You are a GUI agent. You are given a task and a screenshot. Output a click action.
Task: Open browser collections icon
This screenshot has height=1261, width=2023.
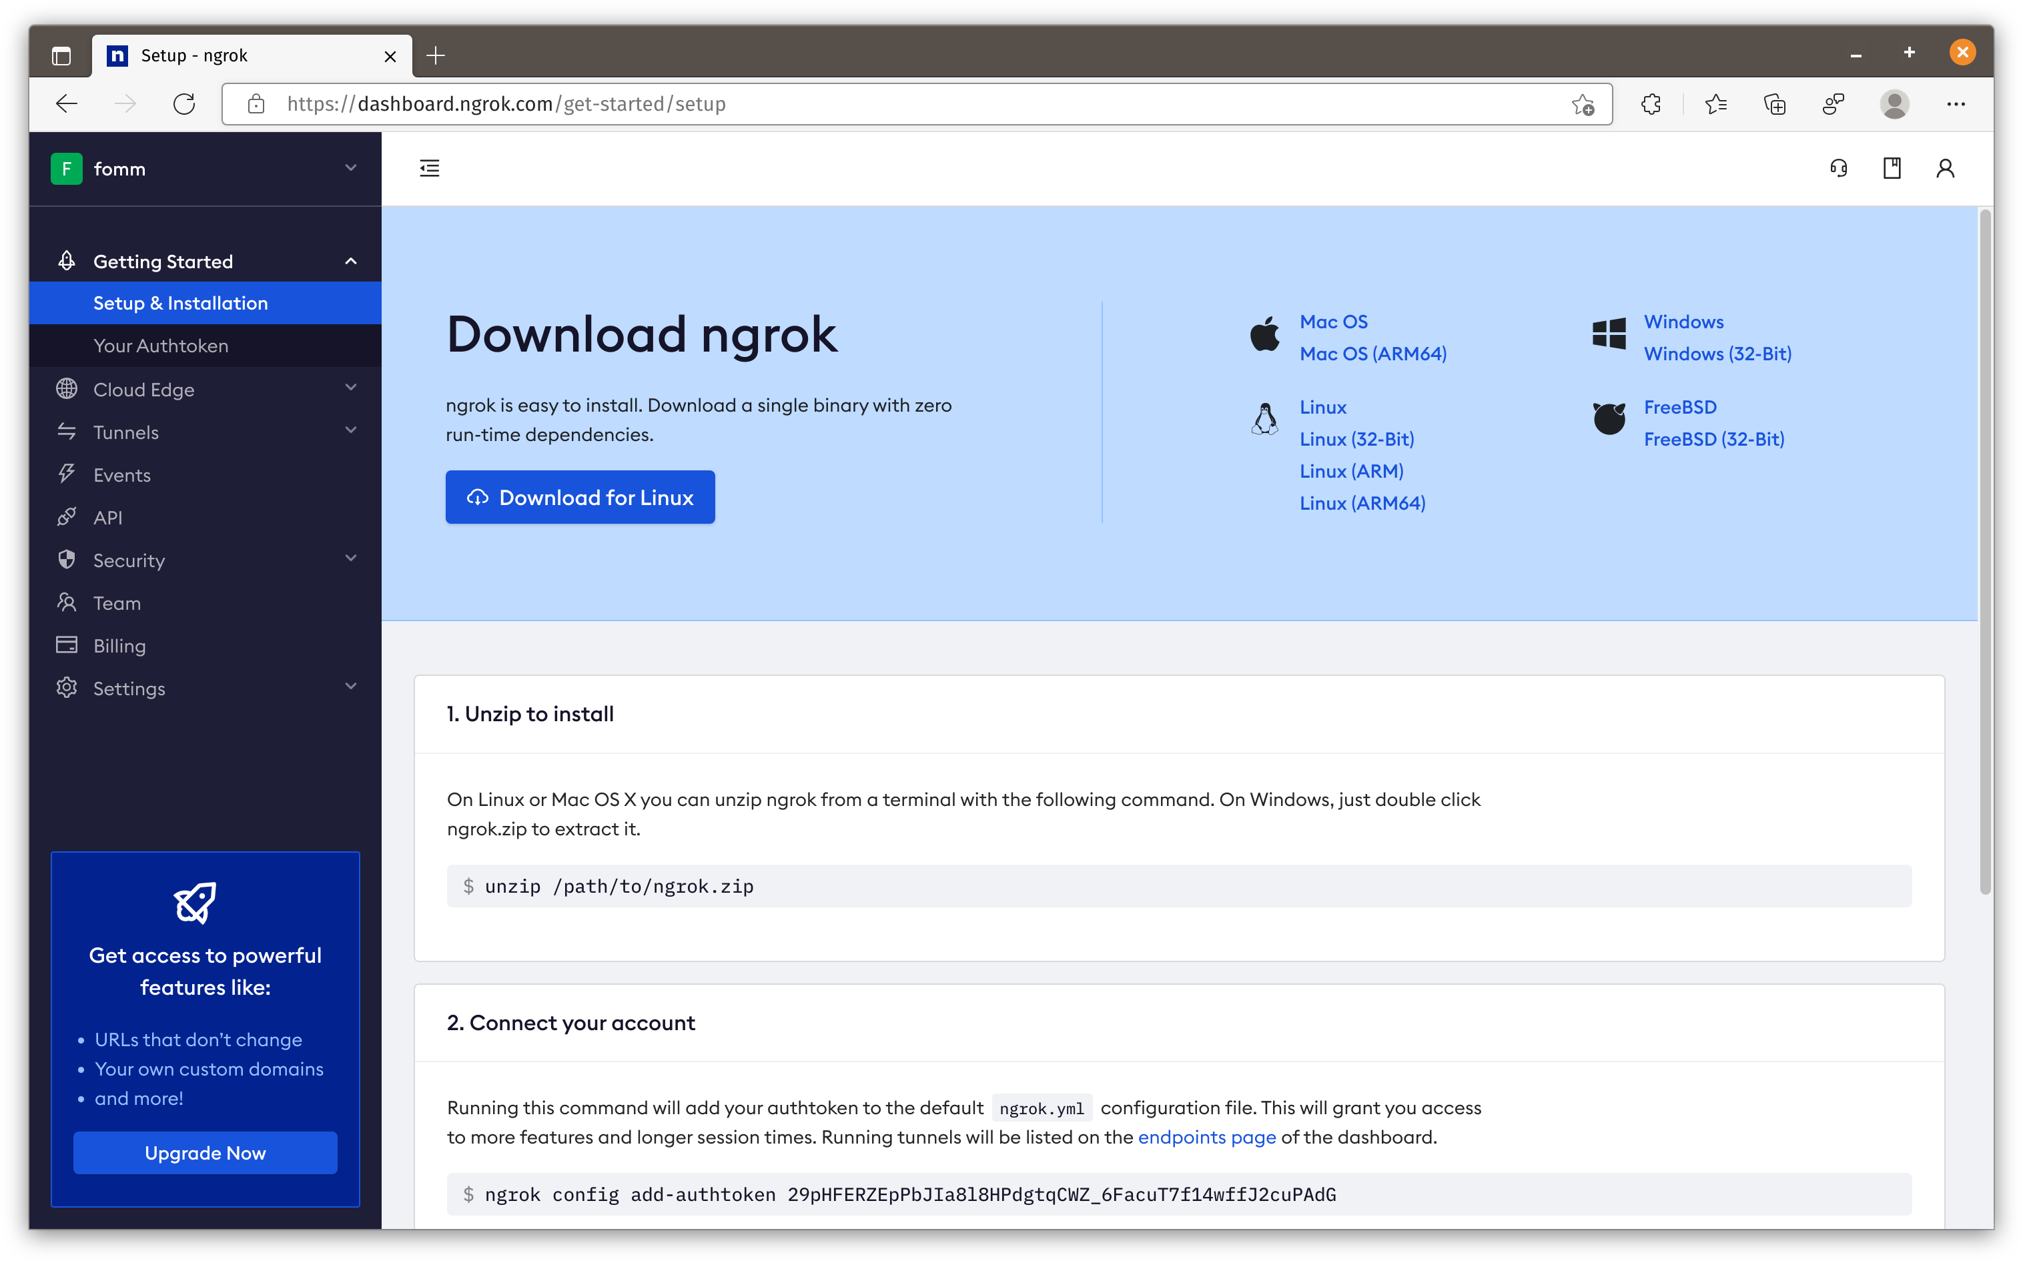[x=1775, y=104]
